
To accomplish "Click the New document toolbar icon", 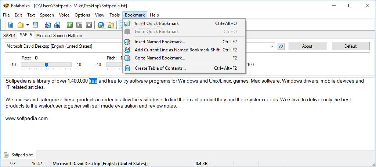I will [x=11, y=25].
